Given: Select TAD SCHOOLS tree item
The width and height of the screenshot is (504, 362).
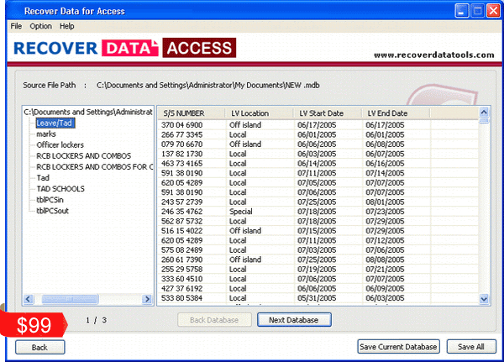Looking at the screenshot, I should click(x=61, y=189).
